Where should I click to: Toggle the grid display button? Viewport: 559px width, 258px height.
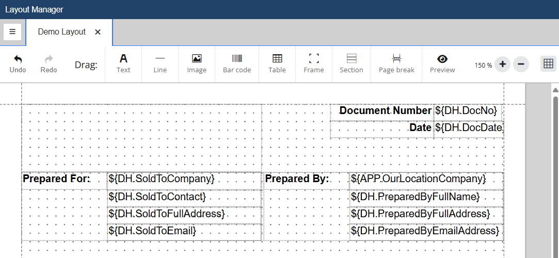point(548,64)
